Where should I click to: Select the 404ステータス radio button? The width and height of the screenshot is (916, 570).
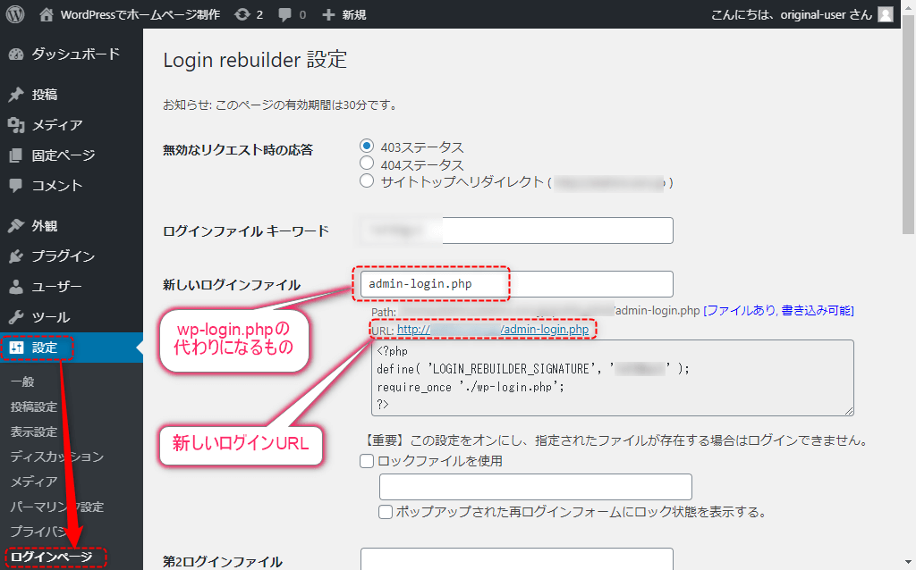point(366,163)
